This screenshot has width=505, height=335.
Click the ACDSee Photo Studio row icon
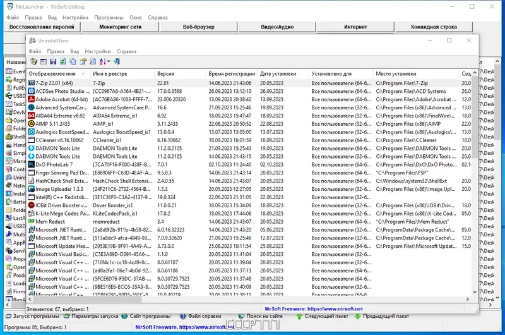(x=31, y=91)
